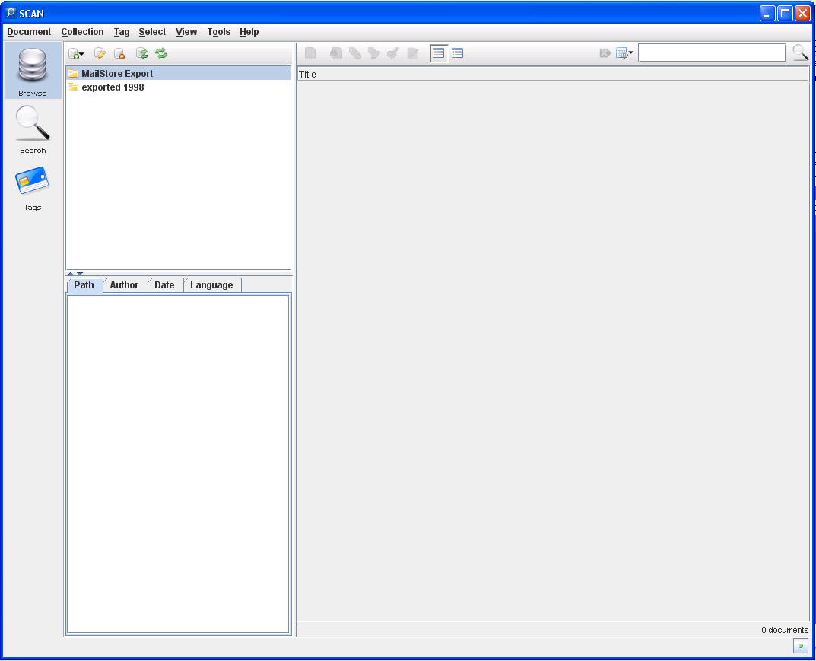Open the Tags view in sidebar
The width and height of the screenshot is (816, 661).
[33, 187]
